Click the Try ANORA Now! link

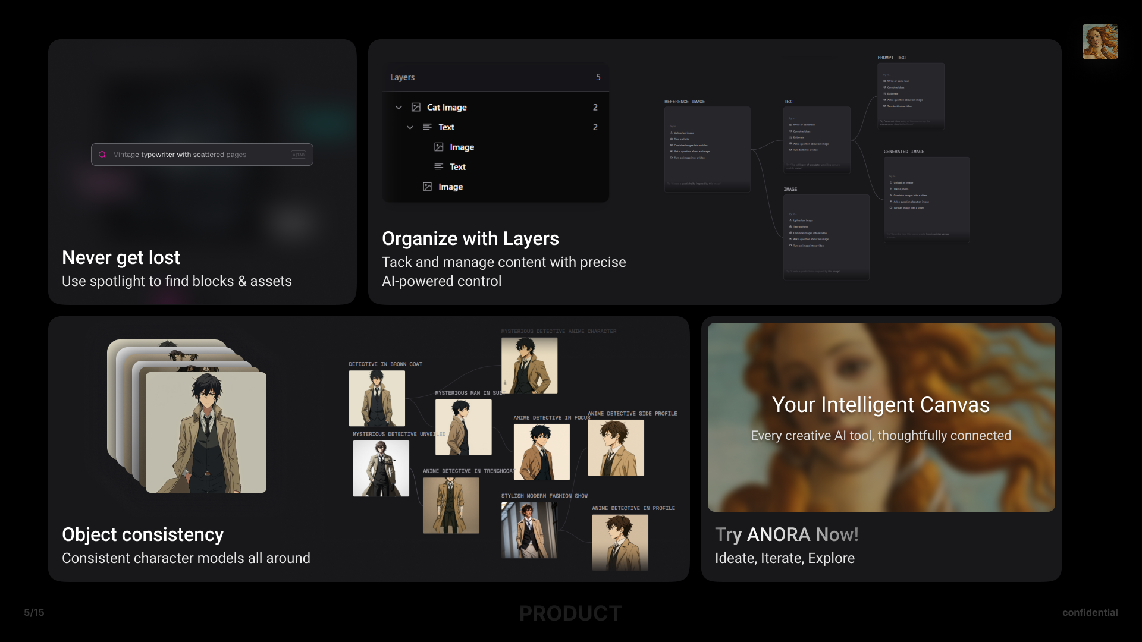tap(786, 534)
